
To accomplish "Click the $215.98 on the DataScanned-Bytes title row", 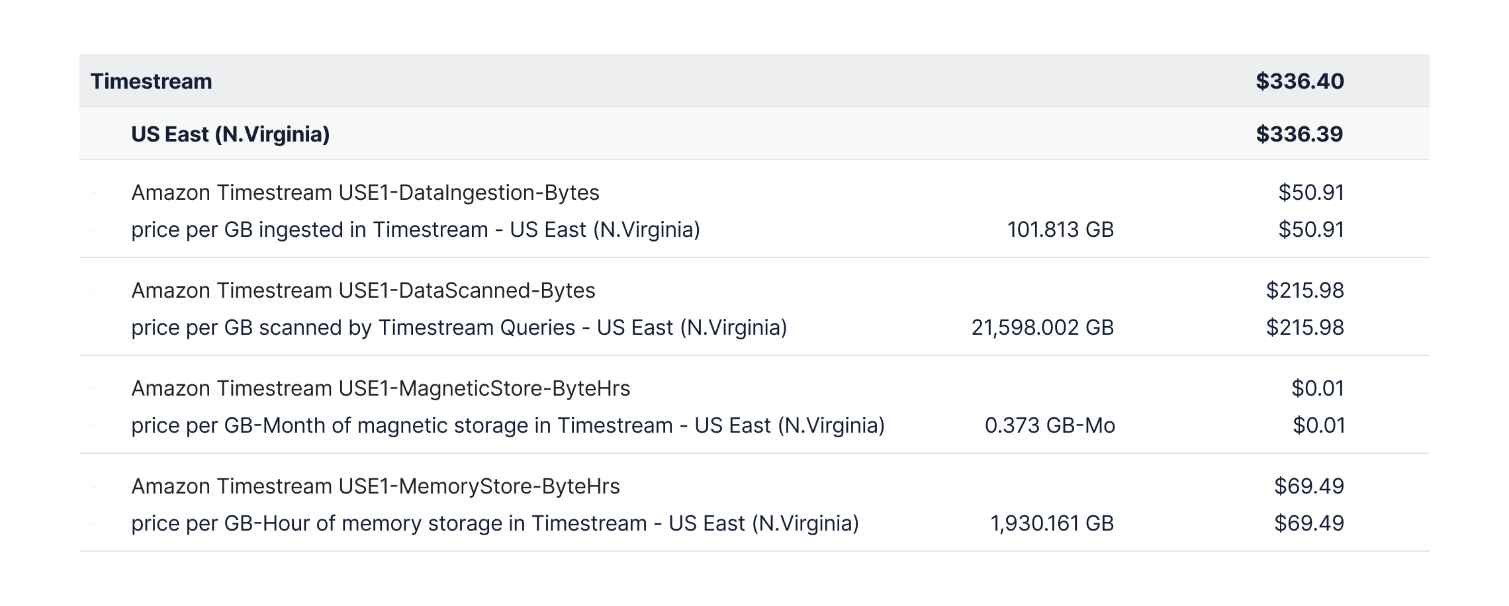I will click(1304, 290).
